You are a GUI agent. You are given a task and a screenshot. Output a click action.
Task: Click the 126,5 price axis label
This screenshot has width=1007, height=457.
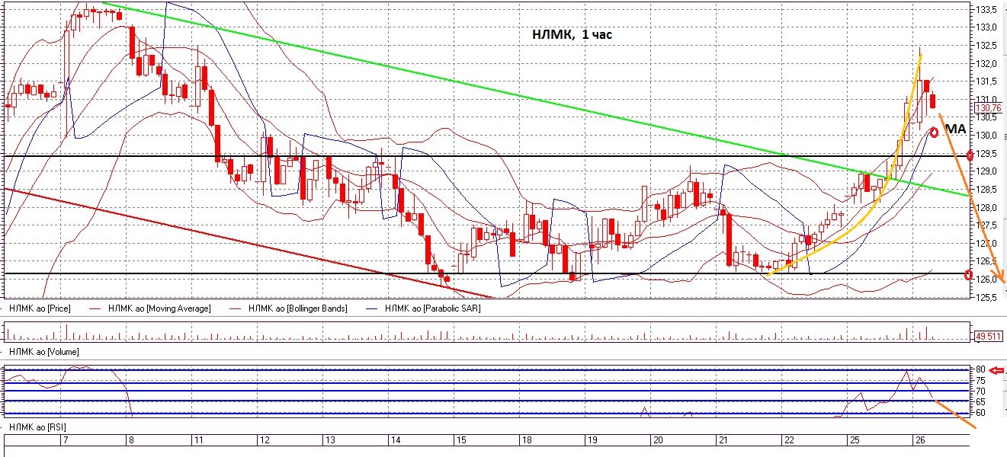pos(988,261)
